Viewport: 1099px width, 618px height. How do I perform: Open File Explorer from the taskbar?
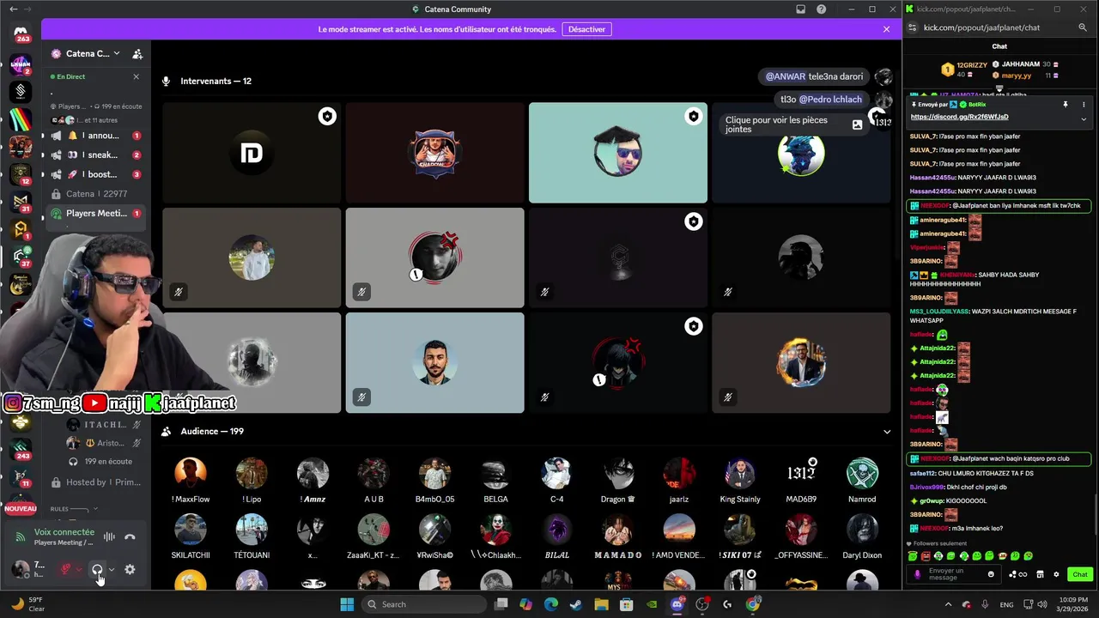point(601,604)
